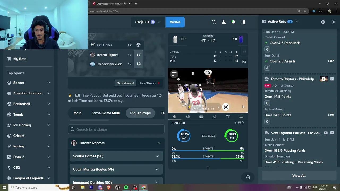Open Active Bets settings gear
This screenshot has width=340, height=191.
click(x=323, y=22)
